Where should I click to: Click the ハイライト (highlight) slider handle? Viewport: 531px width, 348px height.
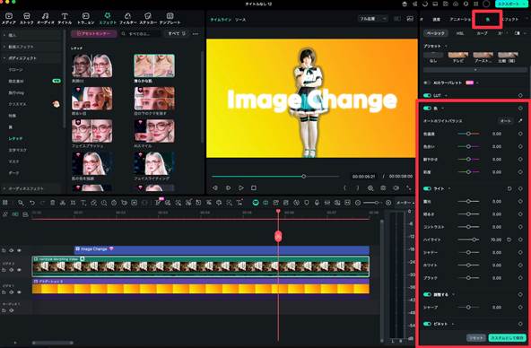point(474,239)
